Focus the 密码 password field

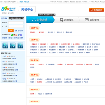16,26
